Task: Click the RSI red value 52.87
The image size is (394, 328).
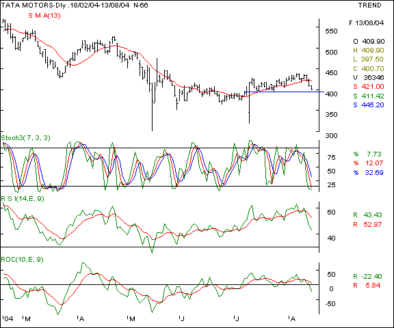Action: (373, 225)
